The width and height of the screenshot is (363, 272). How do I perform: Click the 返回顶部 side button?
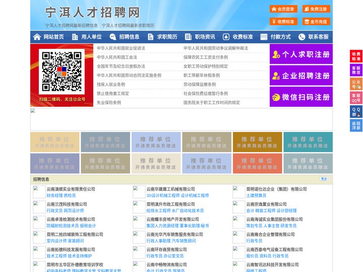click(x=356, y=125)
